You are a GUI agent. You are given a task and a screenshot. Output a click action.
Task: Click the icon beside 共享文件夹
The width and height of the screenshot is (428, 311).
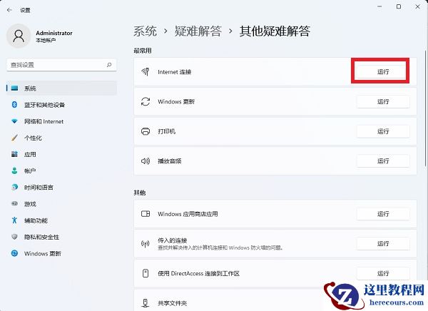(146, 303)
